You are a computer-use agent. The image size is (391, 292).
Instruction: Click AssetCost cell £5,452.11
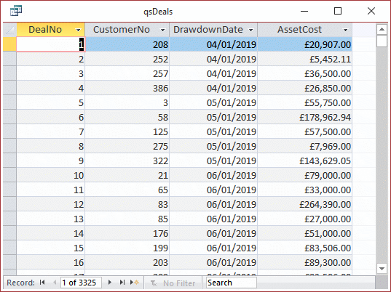305,59
